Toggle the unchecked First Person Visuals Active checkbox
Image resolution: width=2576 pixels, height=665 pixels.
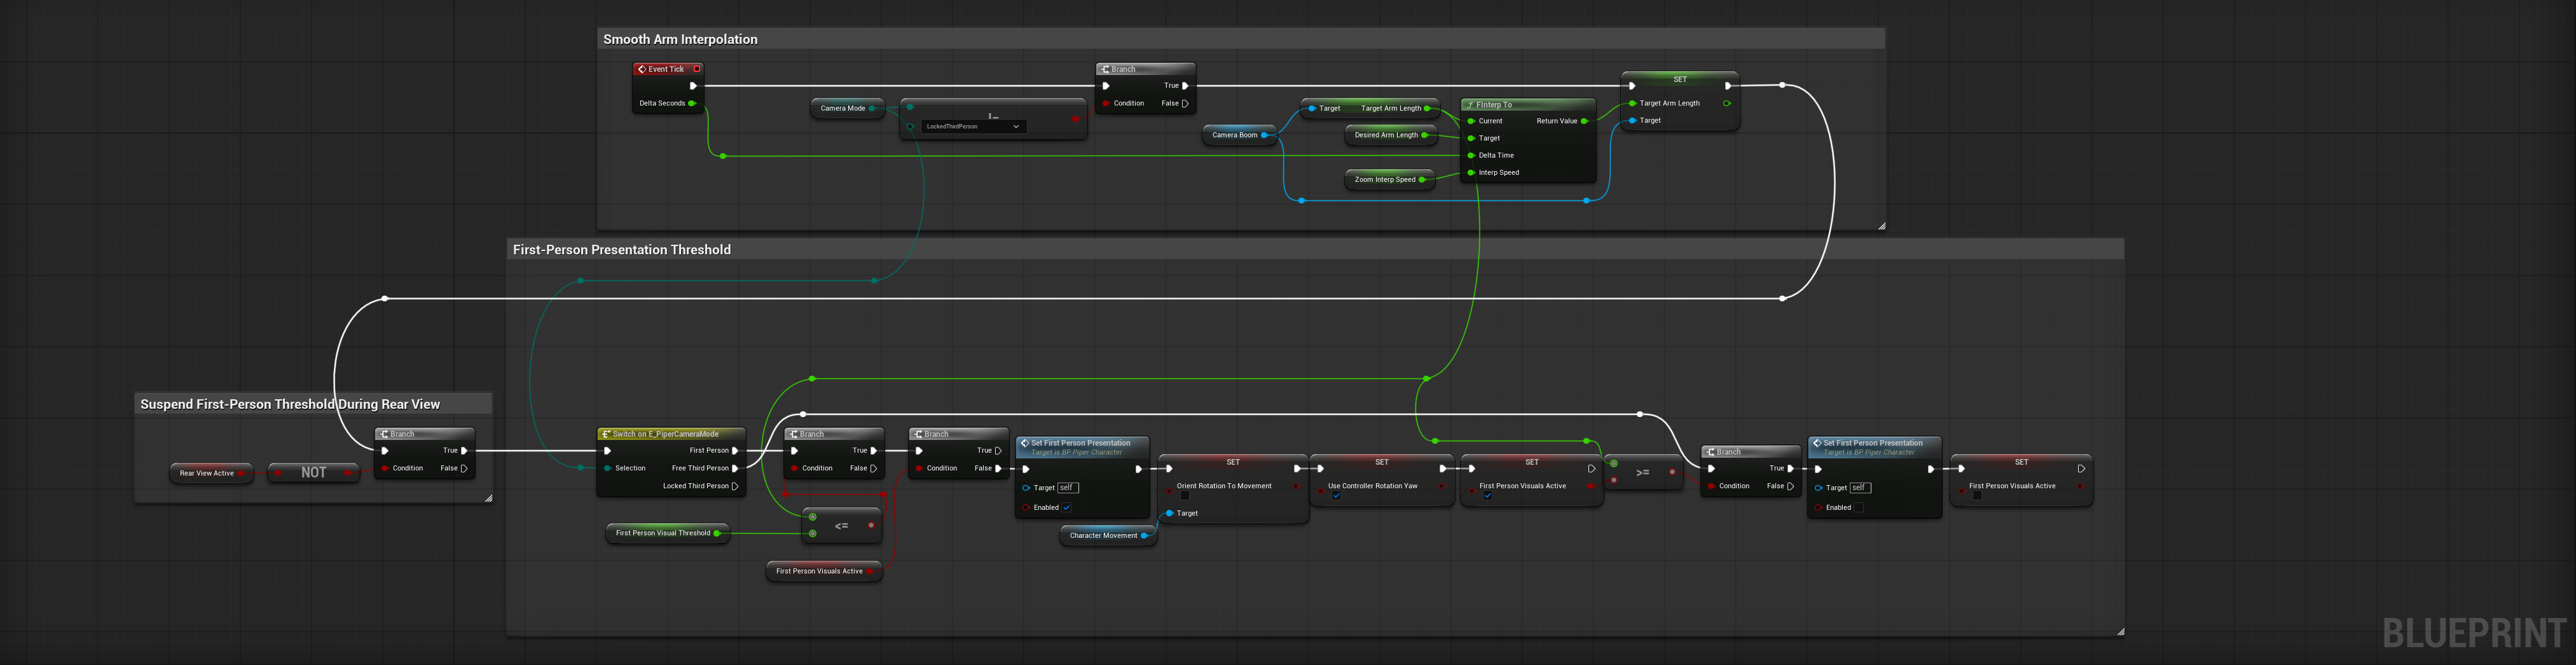1977,496
